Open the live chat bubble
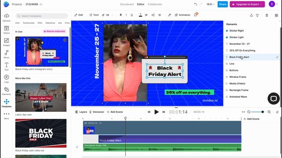282x158 pixels. pos(274,98)
